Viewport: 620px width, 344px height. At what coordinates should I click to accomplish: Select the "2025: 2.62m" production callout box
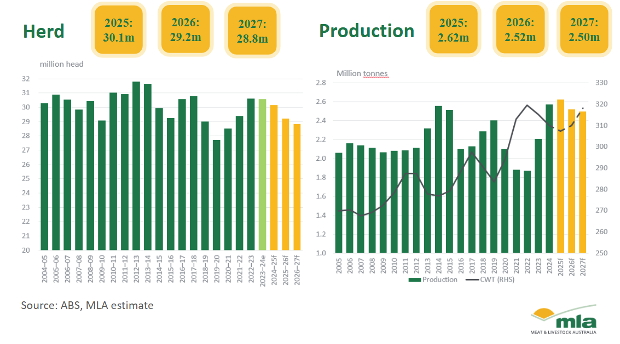[x=453, y=30]
